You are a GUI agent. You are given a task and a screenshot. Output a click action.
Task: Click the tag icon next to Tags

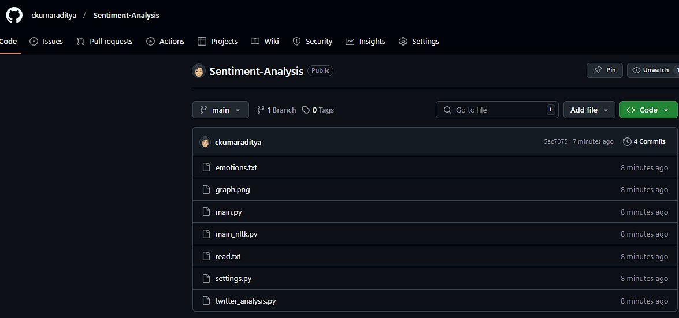[306, 110]
